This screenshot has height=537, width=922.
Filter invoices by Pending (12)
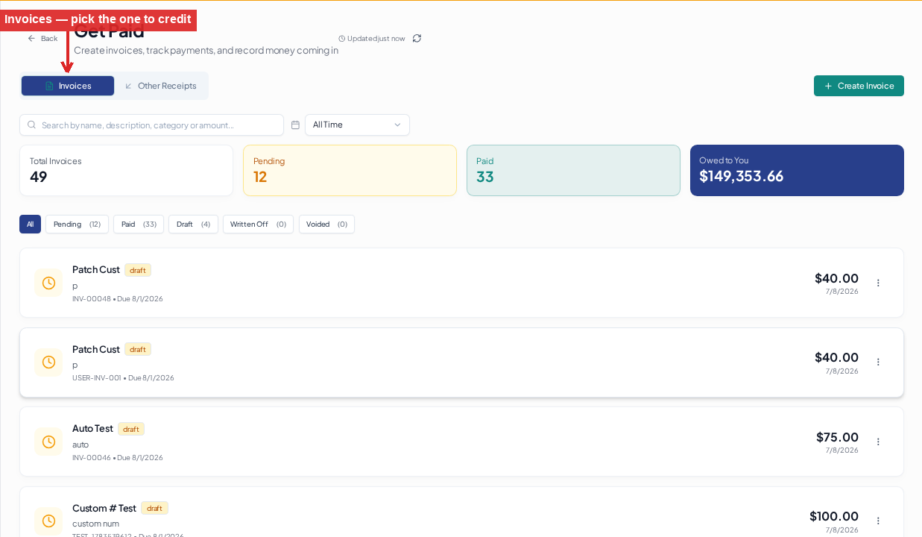(77, 224)
